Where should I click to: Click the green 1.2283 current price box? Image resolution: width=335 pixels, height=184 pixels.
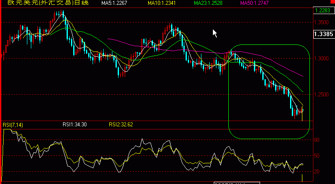pyautogui.click(x=323, y=10)
